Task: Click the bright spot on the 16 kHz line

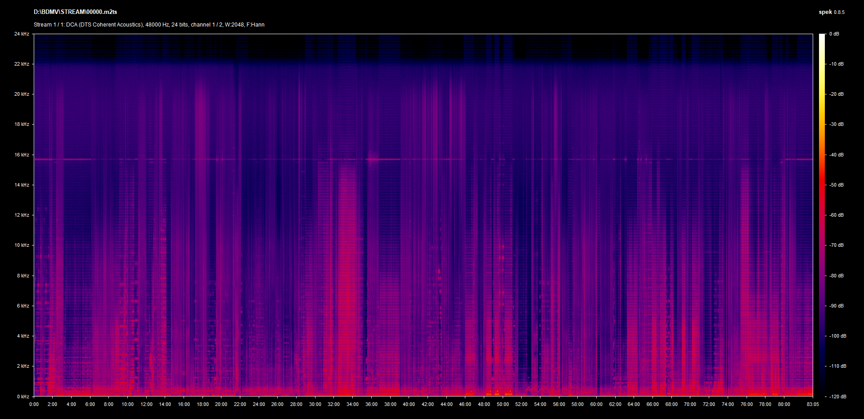Action: (x=372, y=159)
